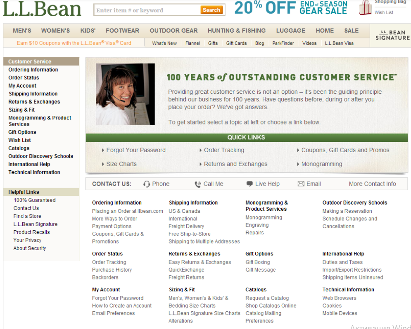The height and width of the screenshot is (329, 411).
Task: Click the shopping bag tote icon
Action: (x=365, y=7)
